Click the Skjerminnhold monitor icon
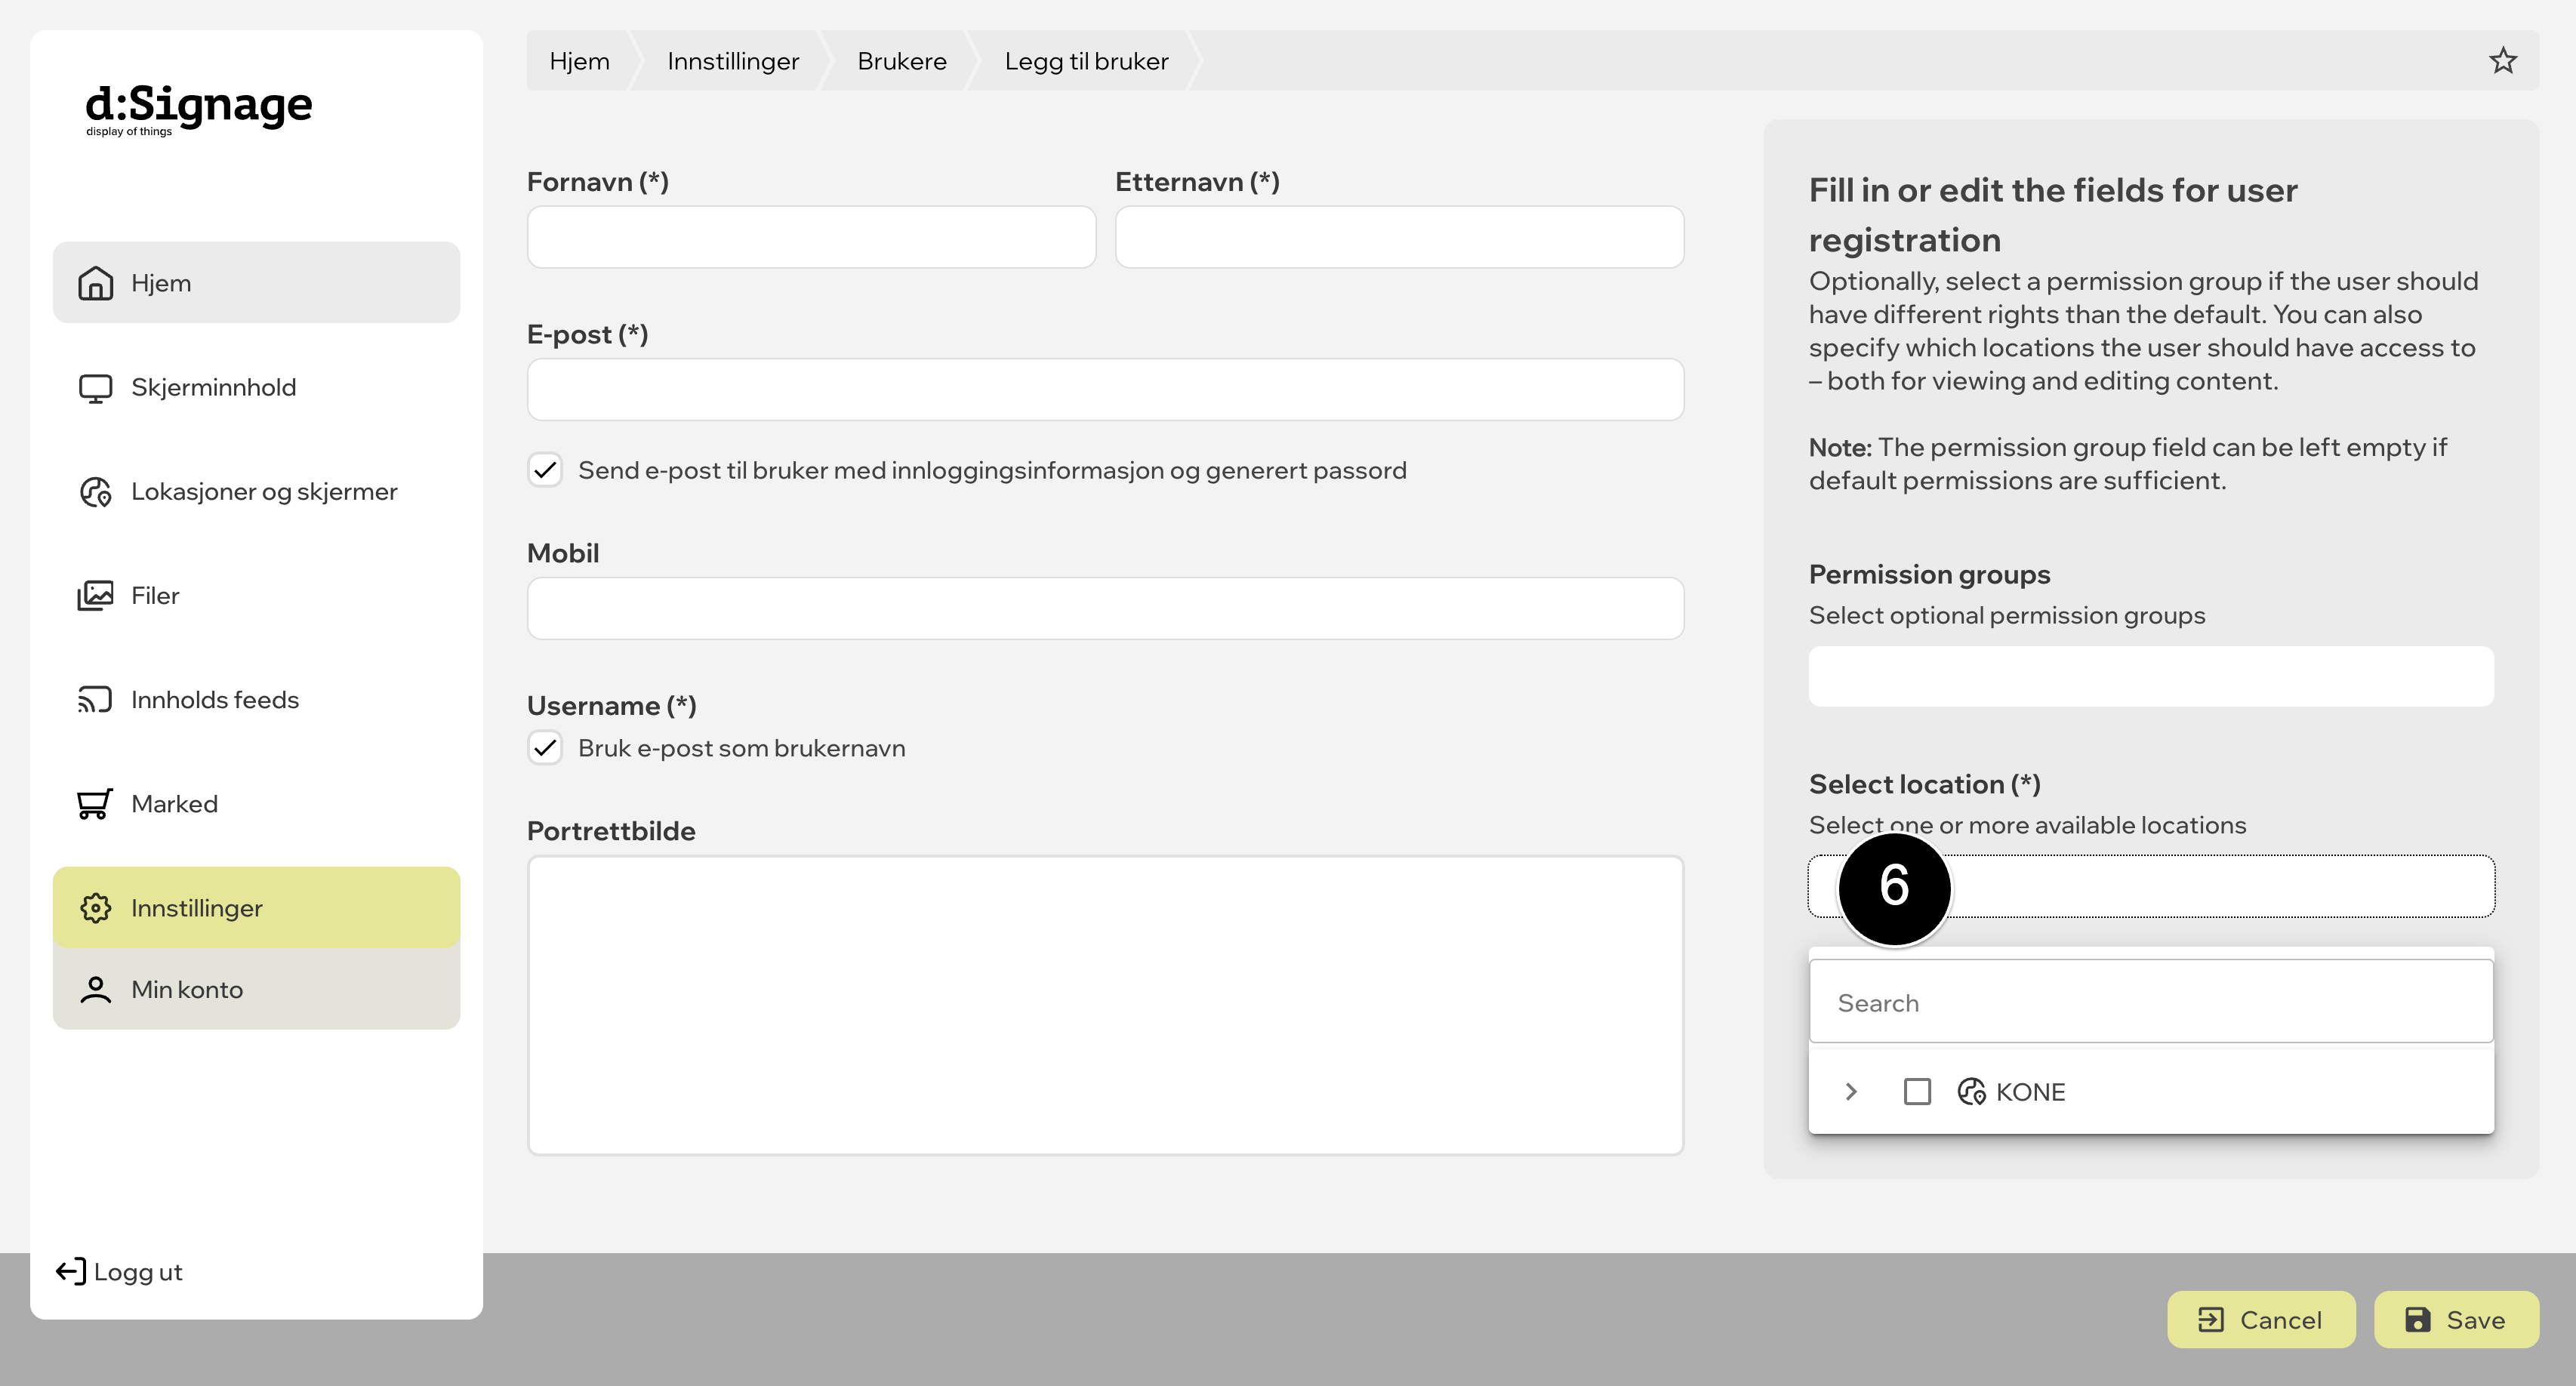 click(x=95, y=388)
